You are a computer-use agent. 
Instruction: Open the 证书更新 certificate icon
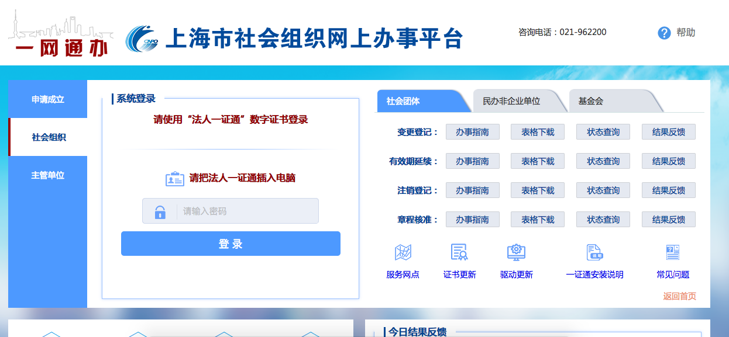point(459,252)
